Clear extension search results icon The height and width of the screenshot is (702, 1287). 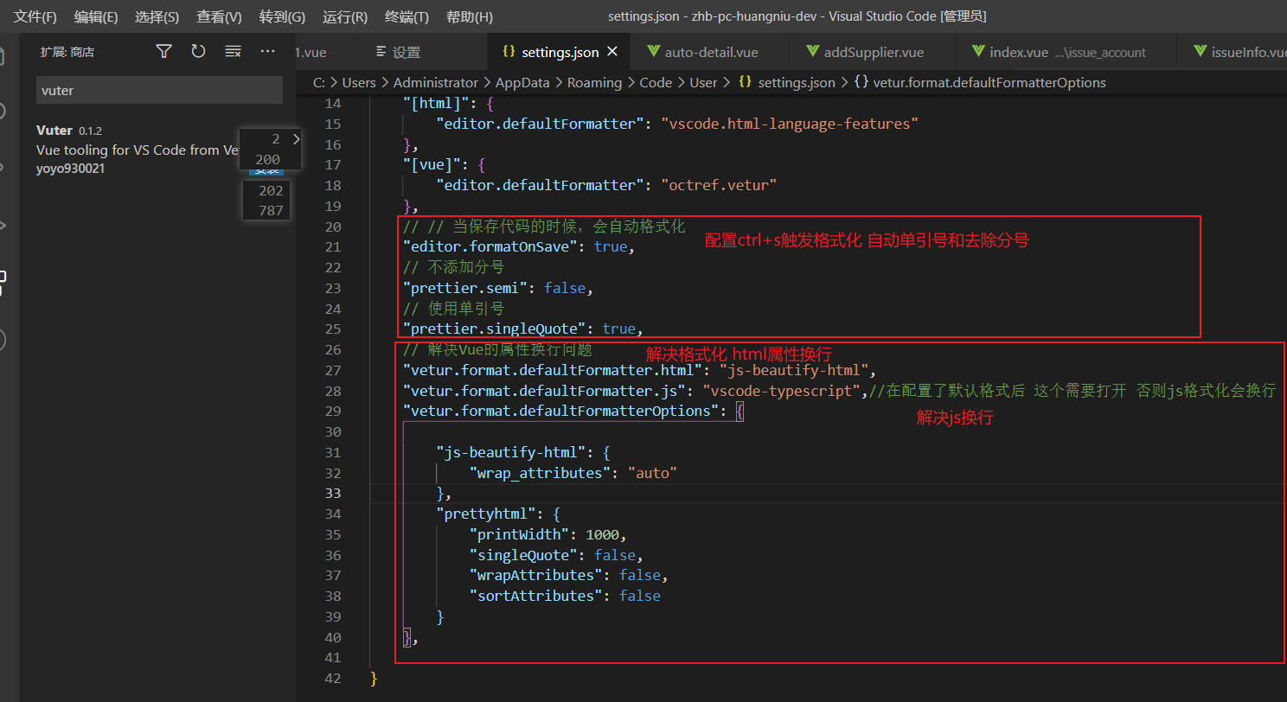click(x=233, y=52)
